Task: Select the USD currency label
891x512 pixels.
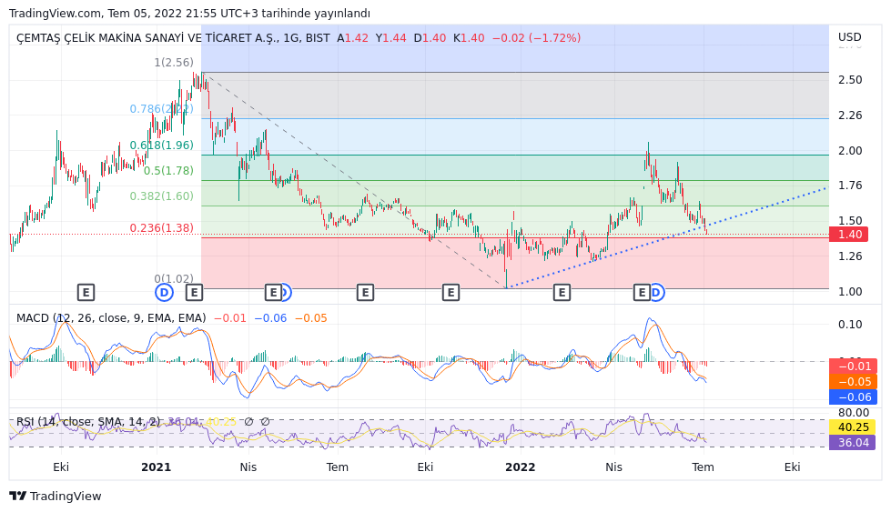Action: click(x=849, y=37)
